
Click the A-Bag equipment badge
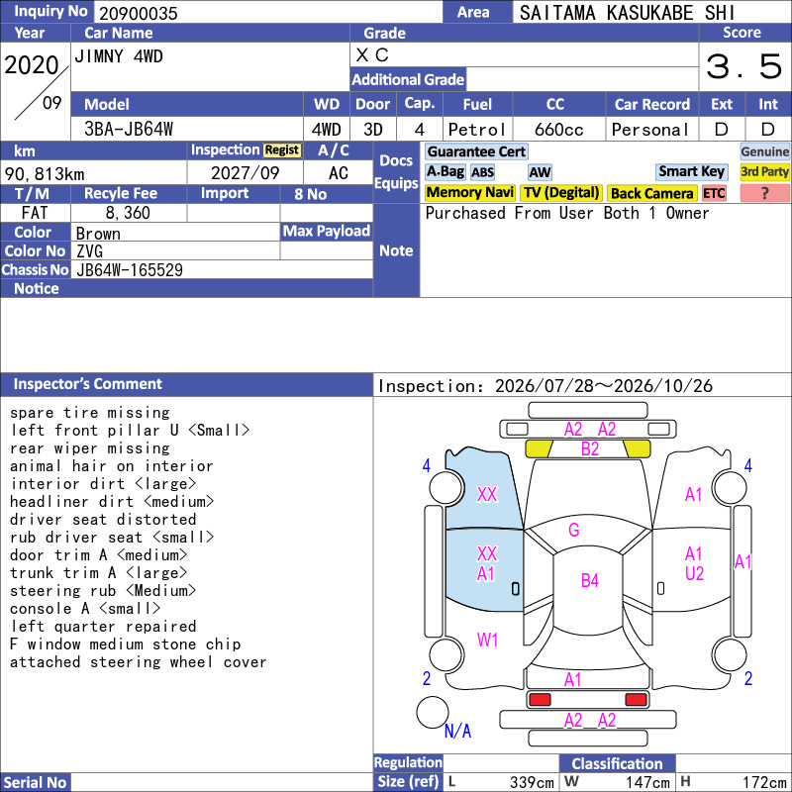[445, 171]
